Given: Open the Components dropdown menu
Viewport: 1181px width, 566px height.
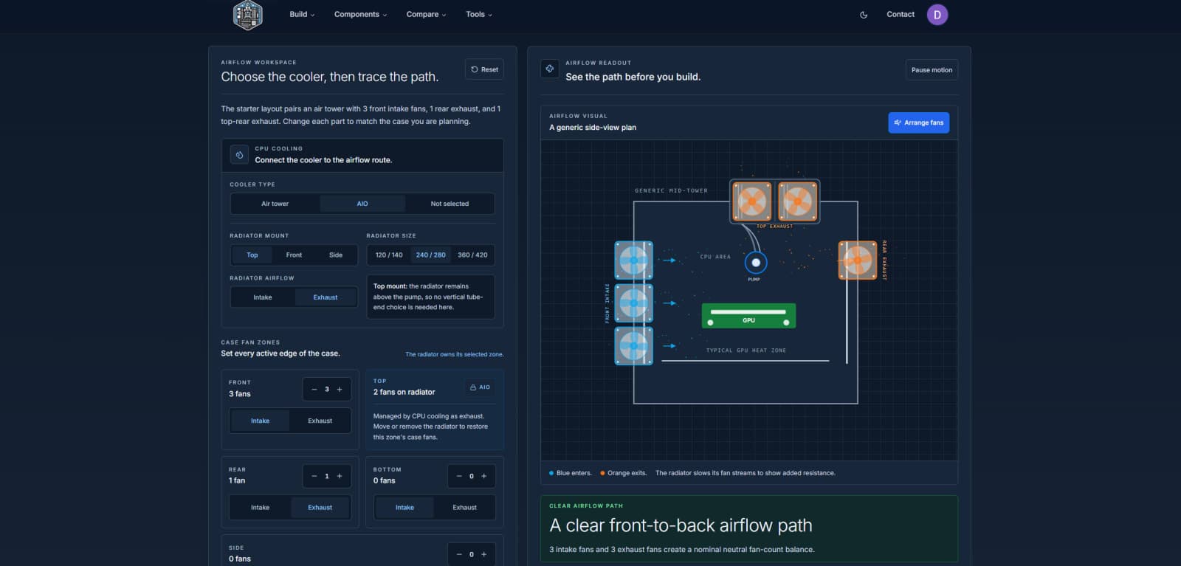Looking at the screenshot, I should tap(360, 15).
